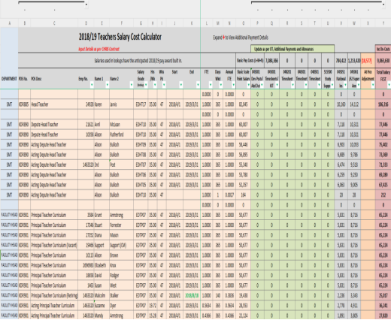Open the Annual FTE filter dropdown
Screen dimensions: 391x320
click(x=233, y=85)
